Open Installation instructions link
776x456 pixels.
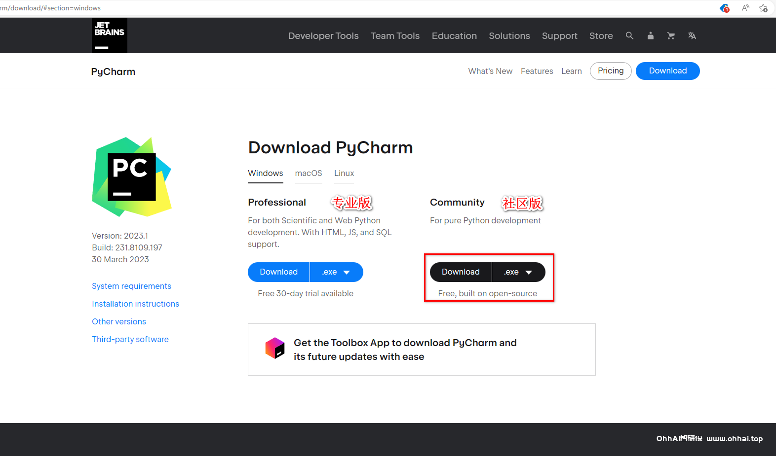pyautogui.click(x=135, y=304)
